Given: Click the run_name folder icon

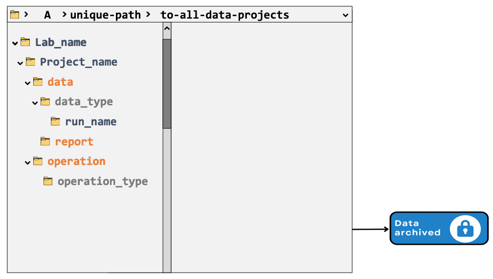Looking at the screenshot, I should click(55, 121).
